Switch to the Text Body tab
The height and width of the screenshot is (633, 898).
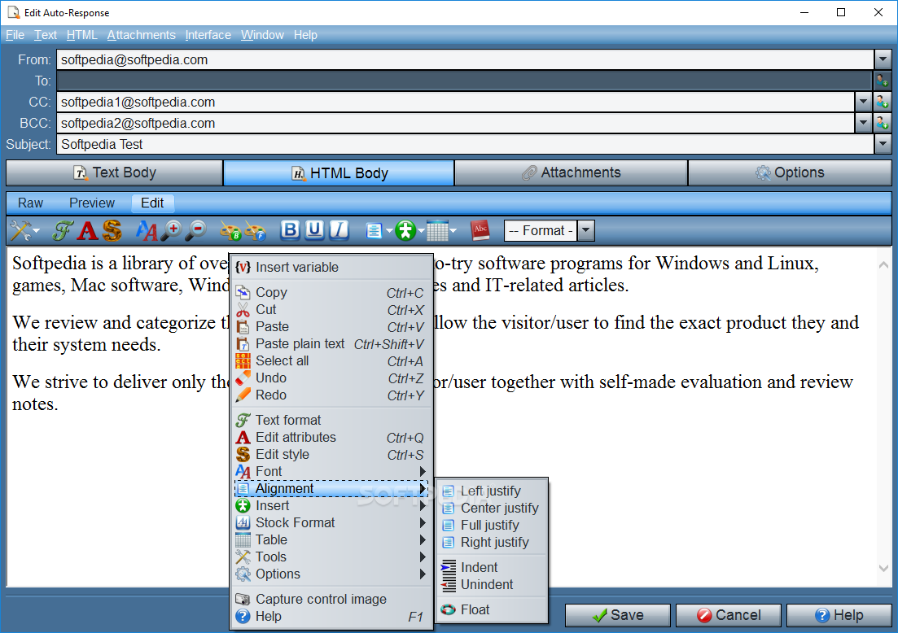115,172
